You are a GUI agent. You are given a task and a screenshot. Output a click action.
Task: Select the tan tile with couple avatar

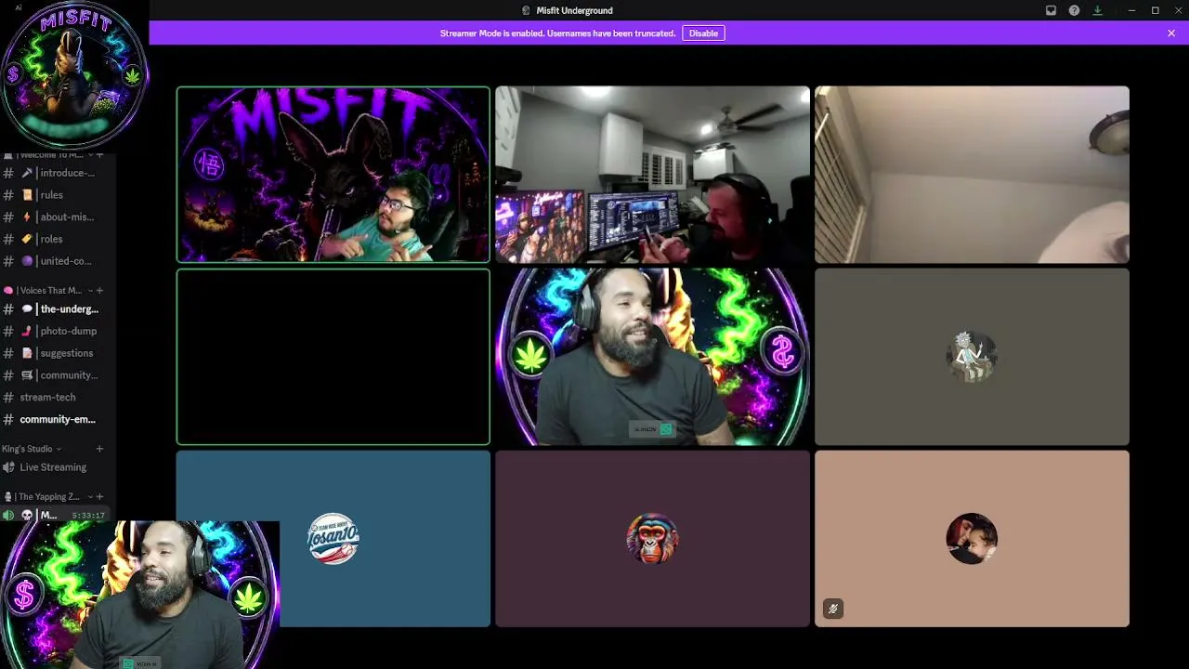972,539
